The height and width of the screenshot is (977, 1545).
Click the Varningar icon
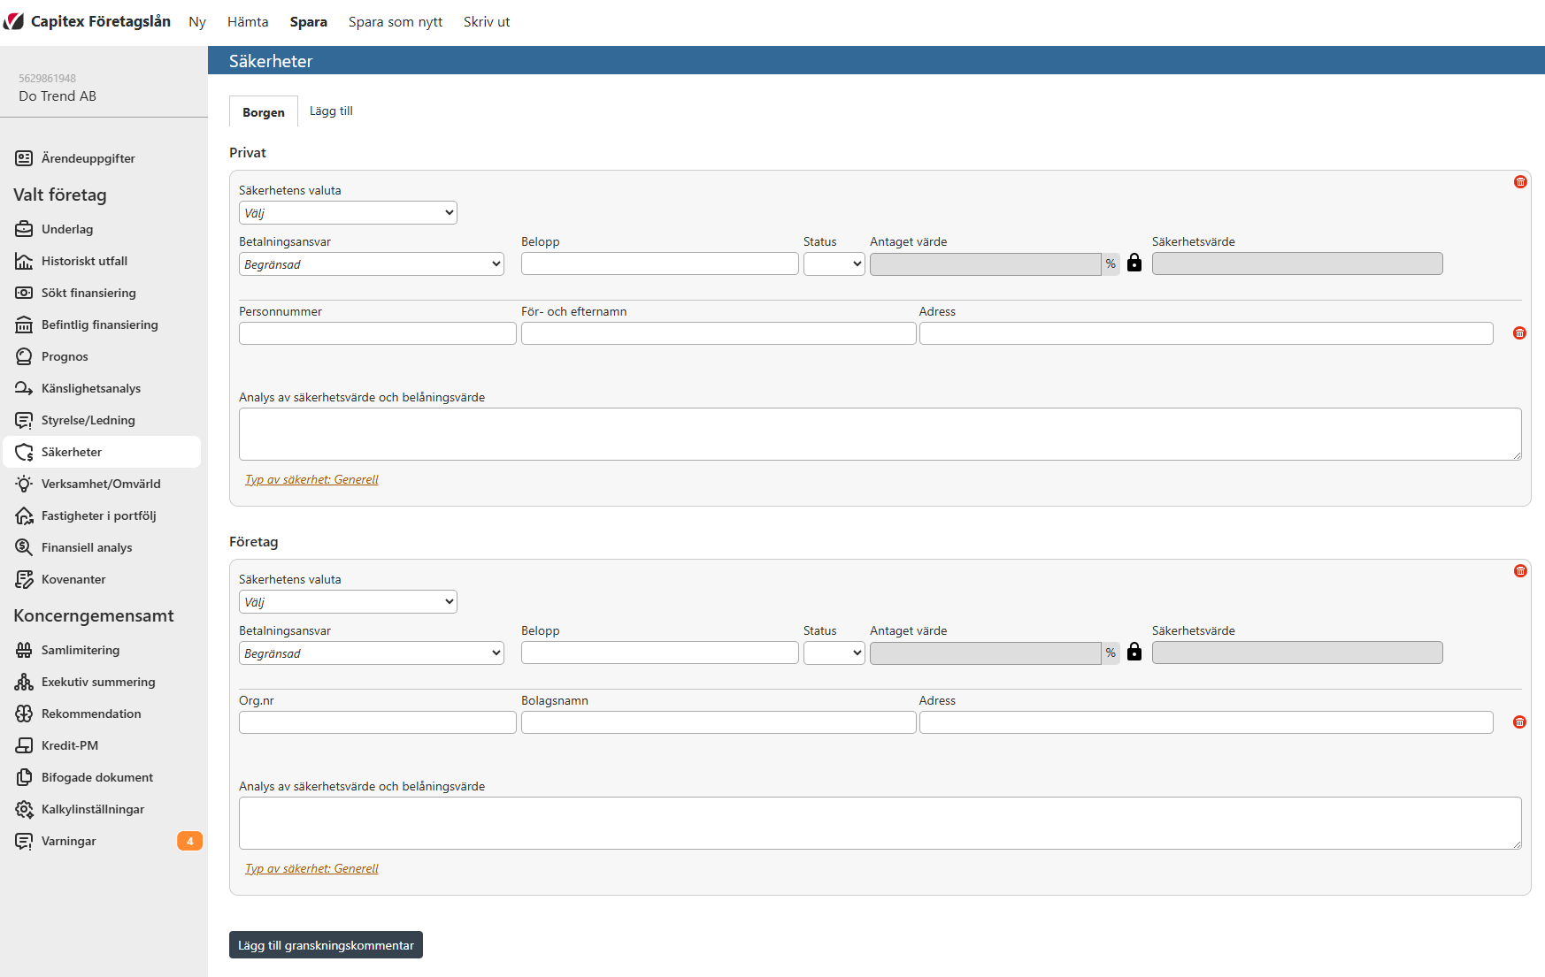[x=24, y=841]
